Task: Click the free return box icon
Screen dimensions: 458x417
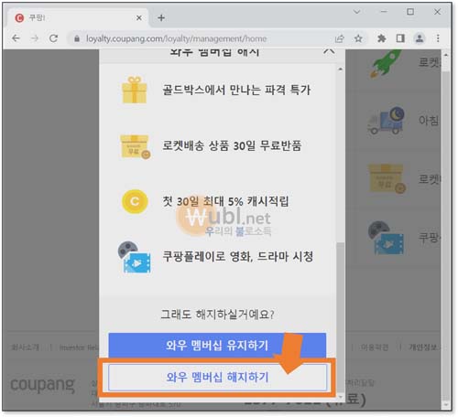Action: (136, 146)
